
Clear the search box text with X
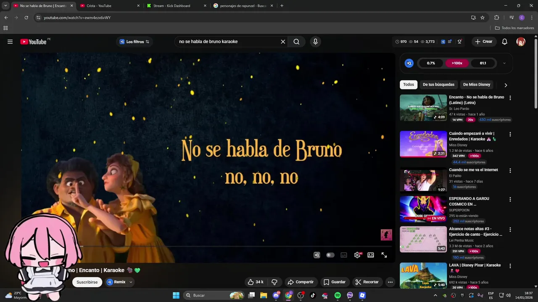point(283,42)
